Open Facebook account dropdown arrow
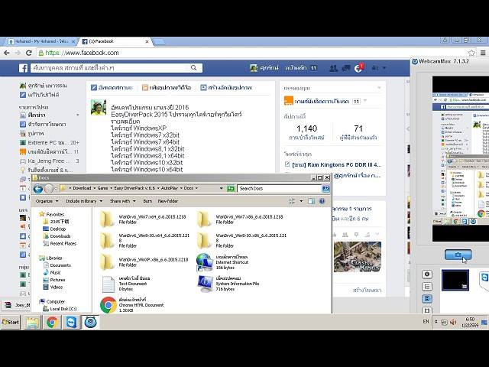489x367 pixels. click(x=384, y=68)
